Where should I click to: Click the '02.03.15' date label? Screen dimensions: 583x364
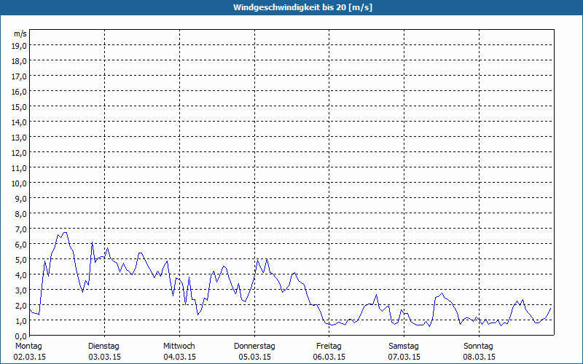(29, 357)
